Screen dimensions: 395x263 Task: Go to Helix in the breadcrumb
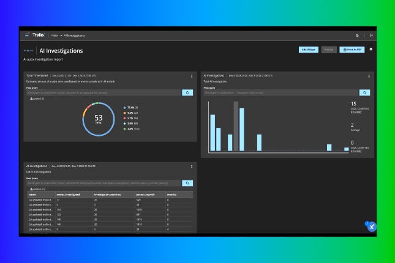(55, 35)
